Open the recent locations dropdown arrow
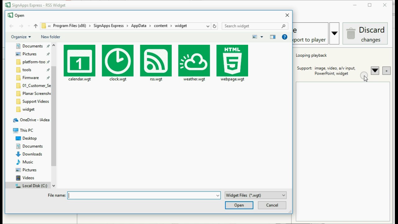 pyautogui.click(x=29, y=26)
